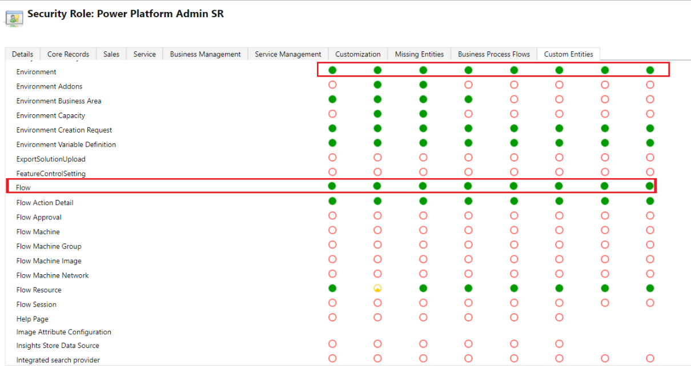Open the Service Management tab
691x377 pixels.
click(x=288, y=54)
